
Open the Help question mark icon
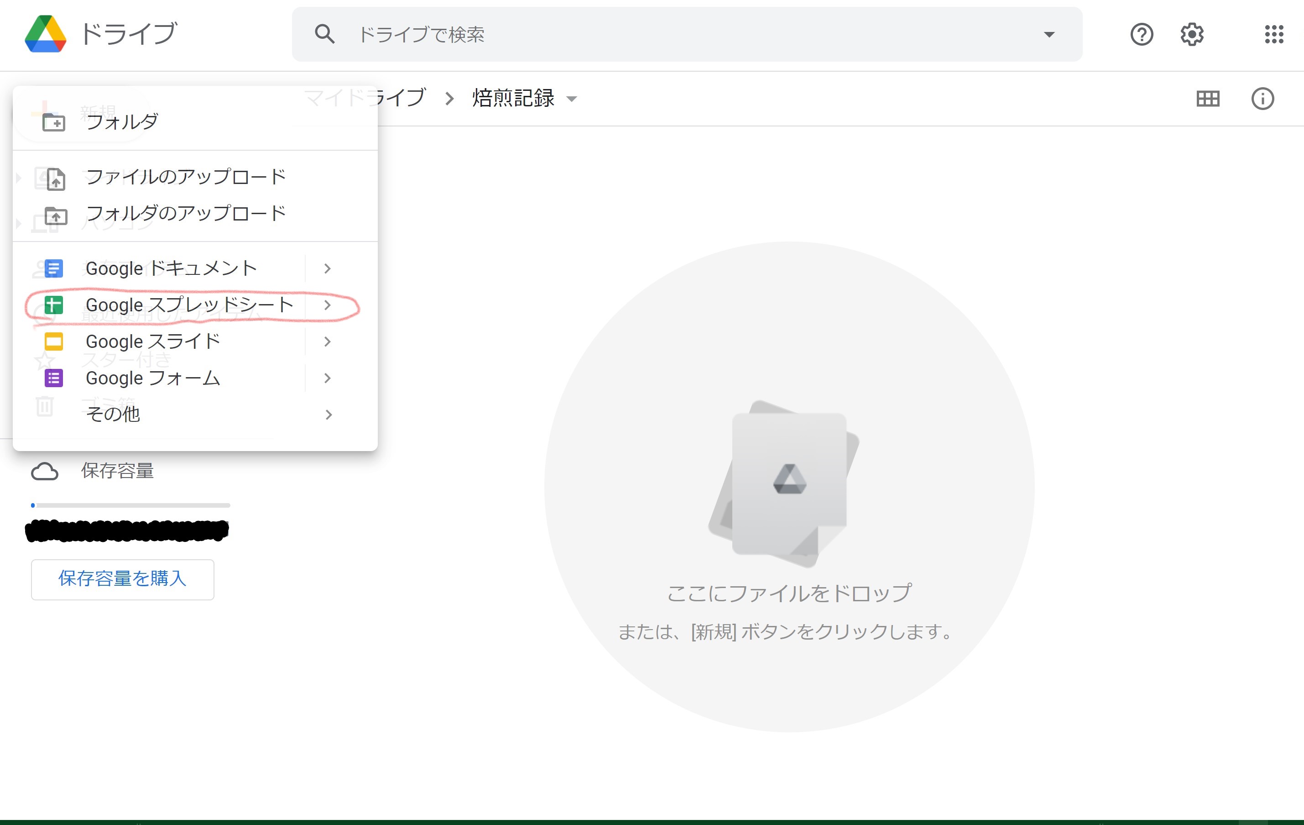coord(1142,35)
